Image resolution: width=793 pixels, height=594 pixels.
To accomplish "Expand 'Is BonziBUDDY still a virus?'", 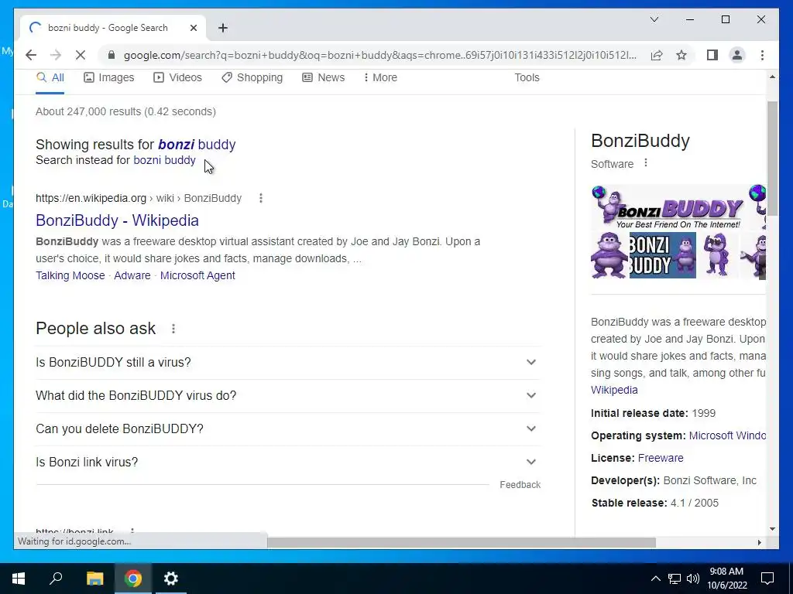I will coord(288,363).
